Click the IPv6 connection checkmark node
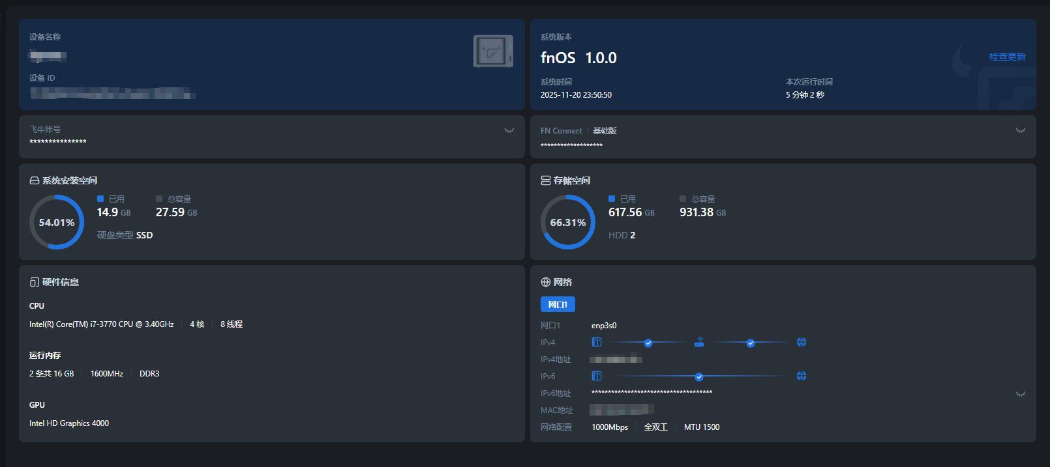This screenshot has height=467, width=1050. tap(699, 376)
